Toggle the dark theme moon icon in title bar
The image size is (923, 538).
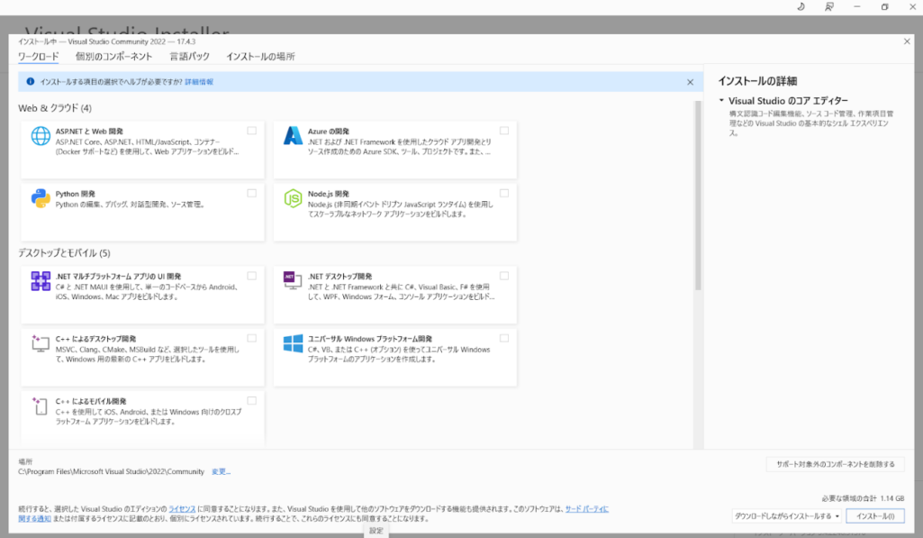click(x=801, y=7)
